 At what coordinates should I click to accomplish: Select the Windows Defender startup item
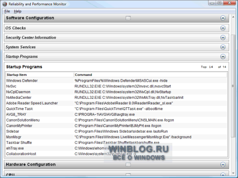[22, 81]
